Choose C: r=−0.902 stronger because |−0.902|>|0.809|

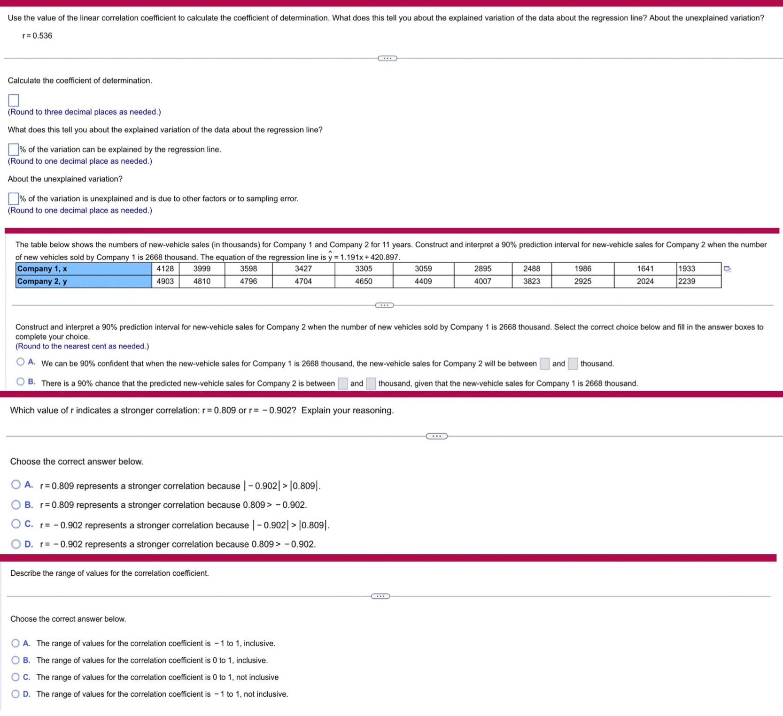16,524
